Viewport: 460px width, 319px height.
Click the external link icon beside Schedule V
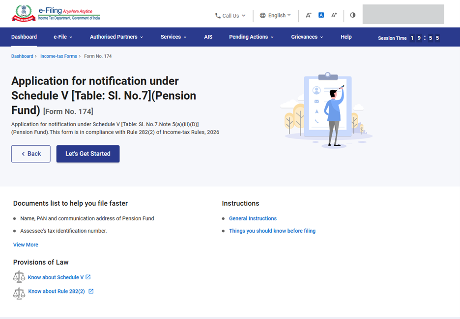pyautogui.click(x=88, y=277)
